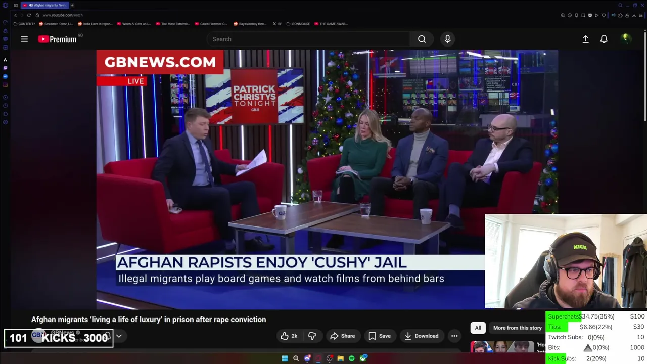Open Twitch in Opera sidebar
This screenshot has height=364, width=647.
point(5,68)
